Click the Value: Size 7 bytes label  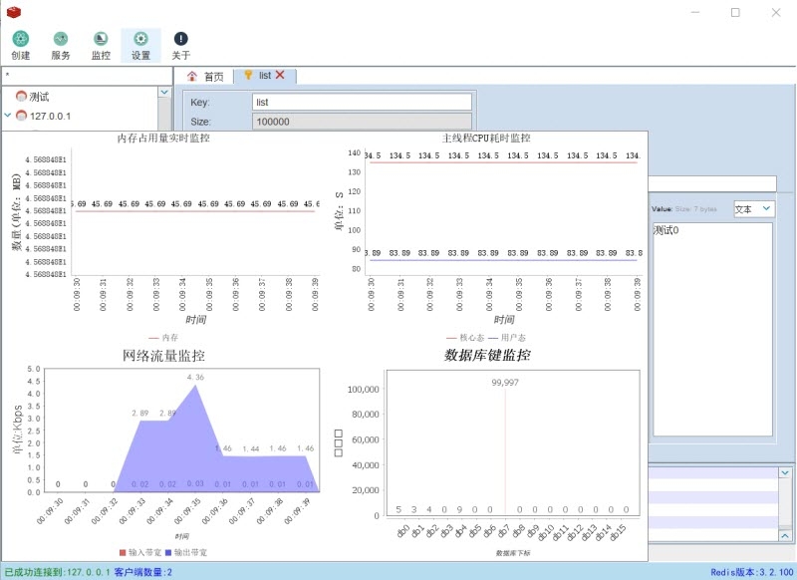click(x=684, y=209)
